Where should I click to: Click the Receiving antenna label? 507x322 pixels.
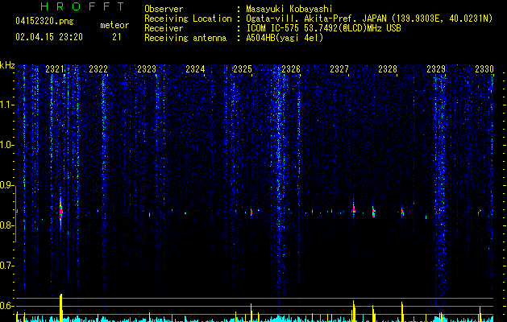[x=185, y=38]
